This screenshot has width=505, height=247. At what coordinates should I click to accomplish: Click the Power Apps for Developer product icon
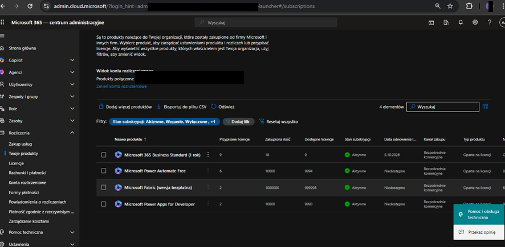118,204
